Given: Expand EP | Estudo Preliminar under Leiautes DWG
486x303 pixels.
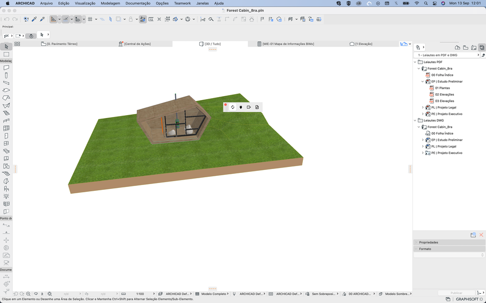Looking at the screenshot, I should point(423,140).
